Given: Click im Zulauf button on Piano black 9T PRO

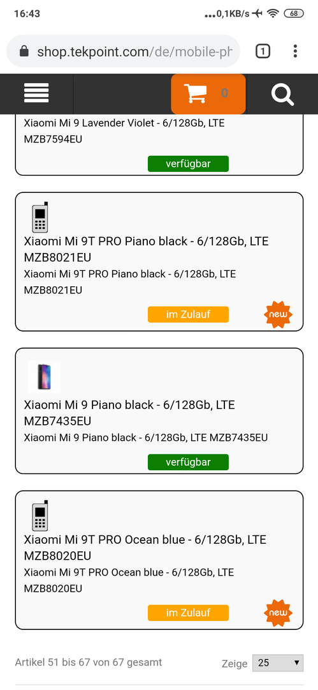Looking at the screenshot, I should click(189, 314).
